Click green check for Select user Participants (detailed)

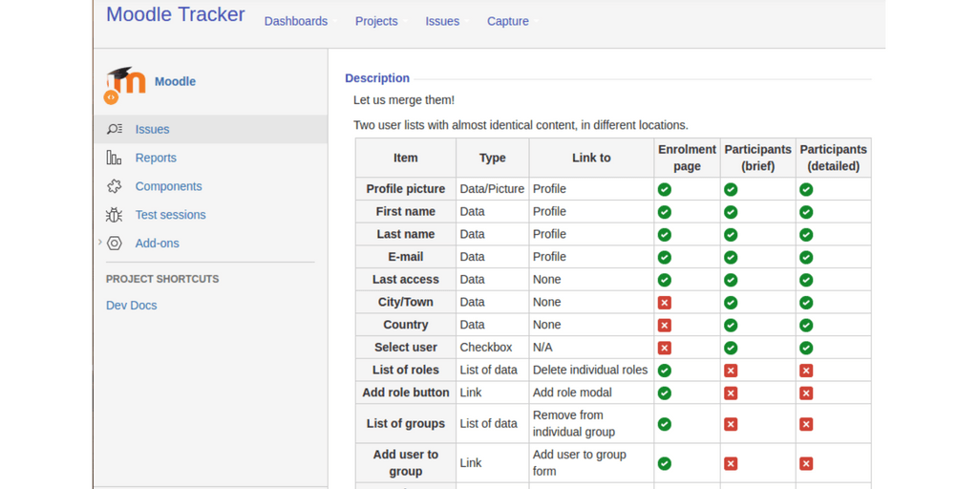point(806,348)
